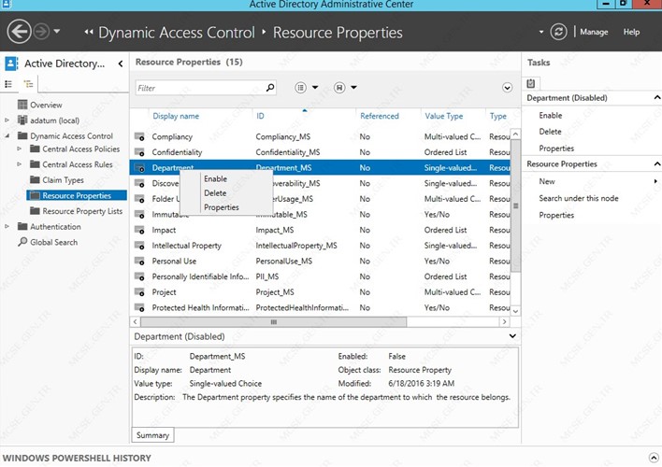Expand the Authentication node
Screen dimensions: 662x467
click(x=7, y=227)
